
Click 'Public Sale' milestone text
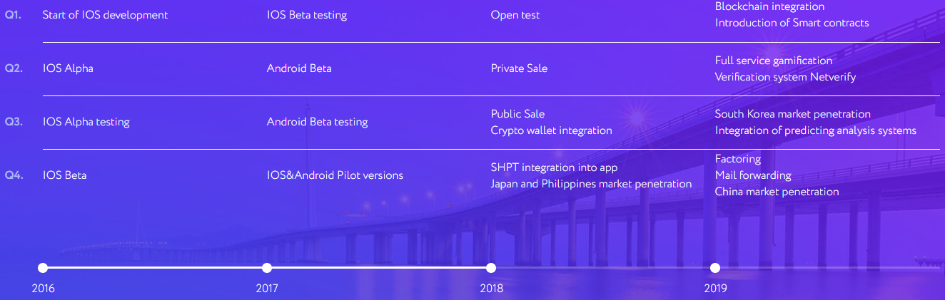(x=517, y=114)
